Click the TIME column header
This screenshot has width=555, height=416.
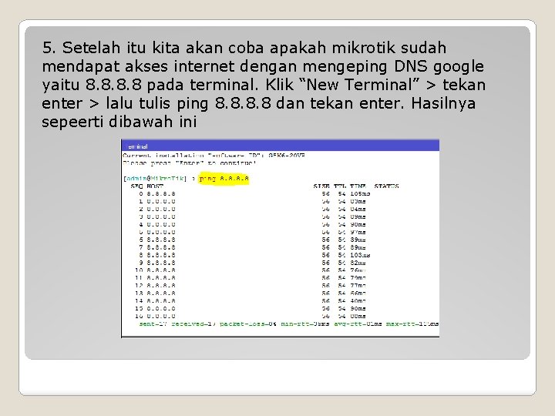[x=358, y=186]
